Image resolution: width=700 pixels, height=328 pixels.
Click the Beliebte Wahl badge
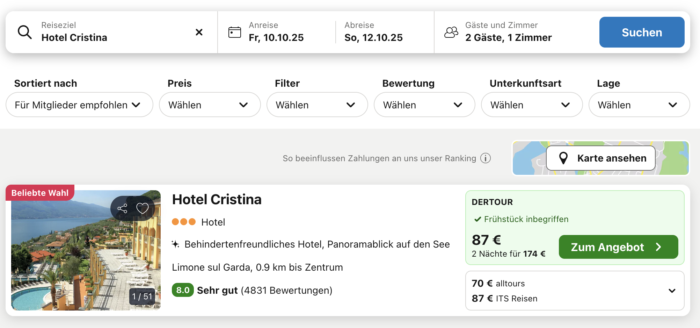(x=40, y=193)
